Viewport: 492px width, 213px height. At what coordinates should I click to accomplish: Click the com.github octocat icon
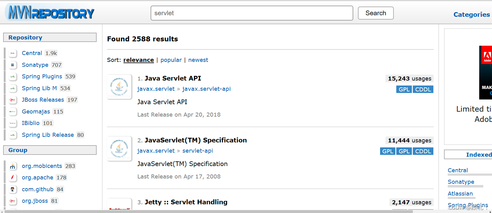pyautogui.click(x=12, y=189)
